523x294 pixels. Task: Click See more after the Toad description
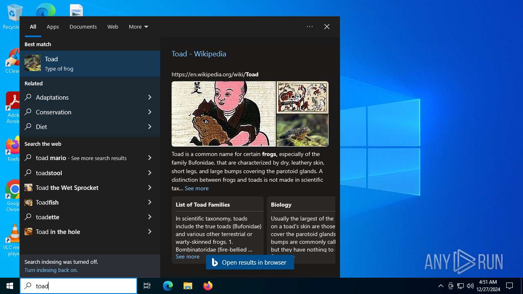point(197,188)
